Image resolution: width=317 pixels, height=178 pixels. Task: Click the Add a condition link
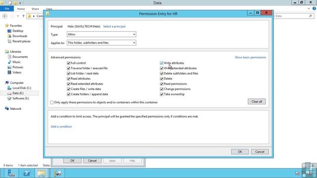tap(61, 127)
